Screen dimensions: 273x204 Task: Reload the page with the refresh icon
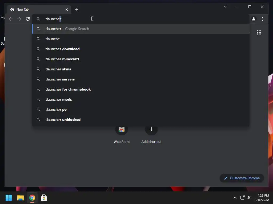[x=28, y=19]
